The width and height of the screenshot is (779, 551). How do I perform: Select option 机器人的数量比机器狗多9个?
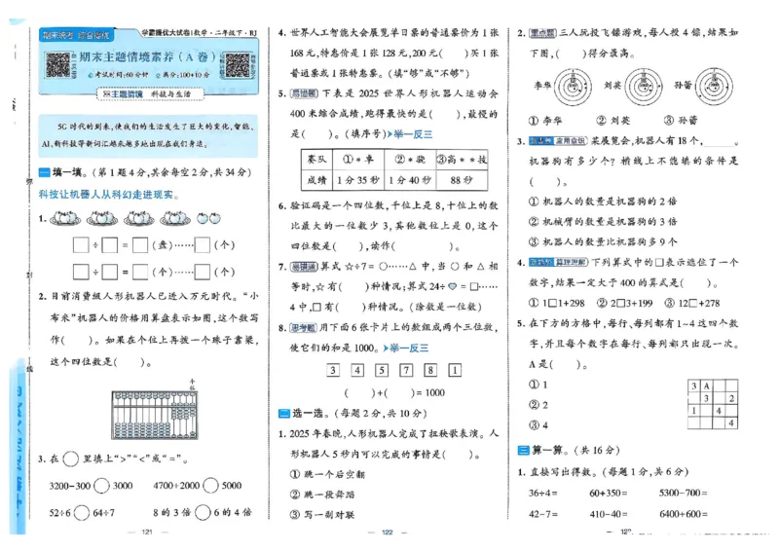tap(603, 242)
